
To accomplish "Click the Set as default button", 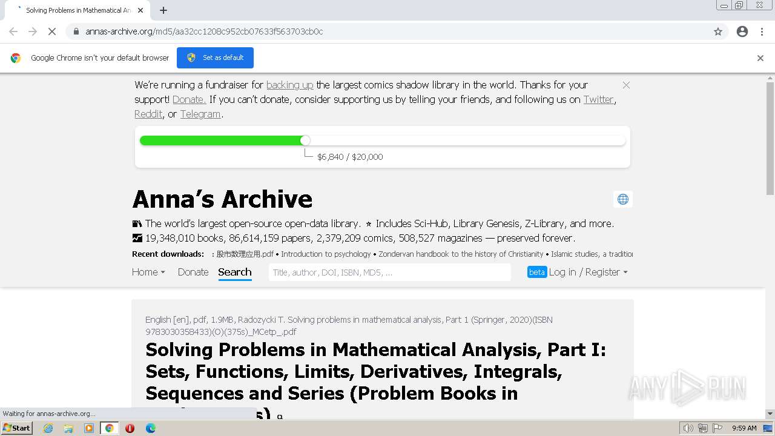I will pyautogui.click(x=215, y=58).
